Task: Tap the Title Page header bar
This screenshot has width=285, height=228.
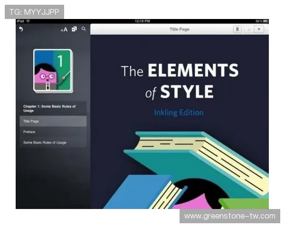Action: [x=180, y=29]
